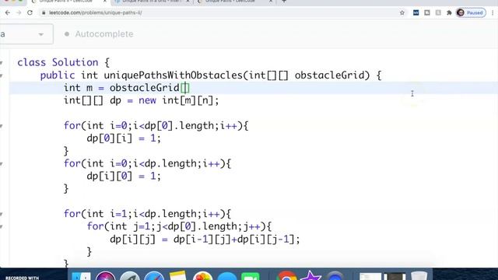Open Messages from the dock
The image size is (498, 280).
click(x=227, y=275)
